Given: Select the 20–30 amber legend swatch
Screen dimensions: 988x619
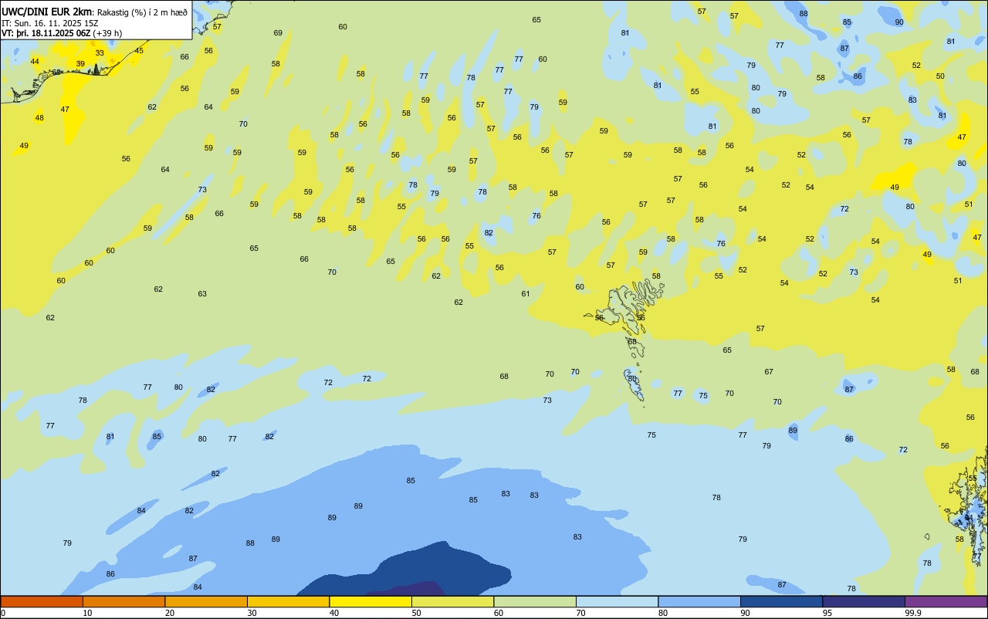Looking at the screenshot, I should [206, 601].
